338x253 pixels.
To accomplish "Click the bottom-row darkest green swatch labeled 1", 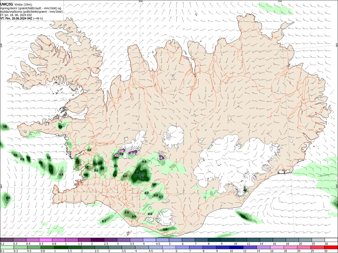I will click(x=61, y=247).
